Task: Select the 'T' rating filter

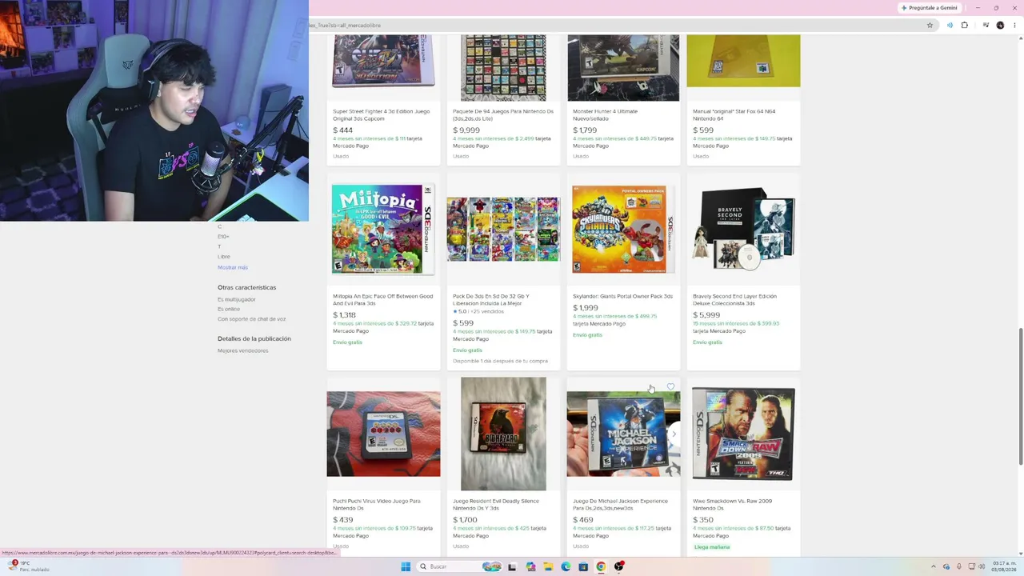Action: [x=219, y=246]
